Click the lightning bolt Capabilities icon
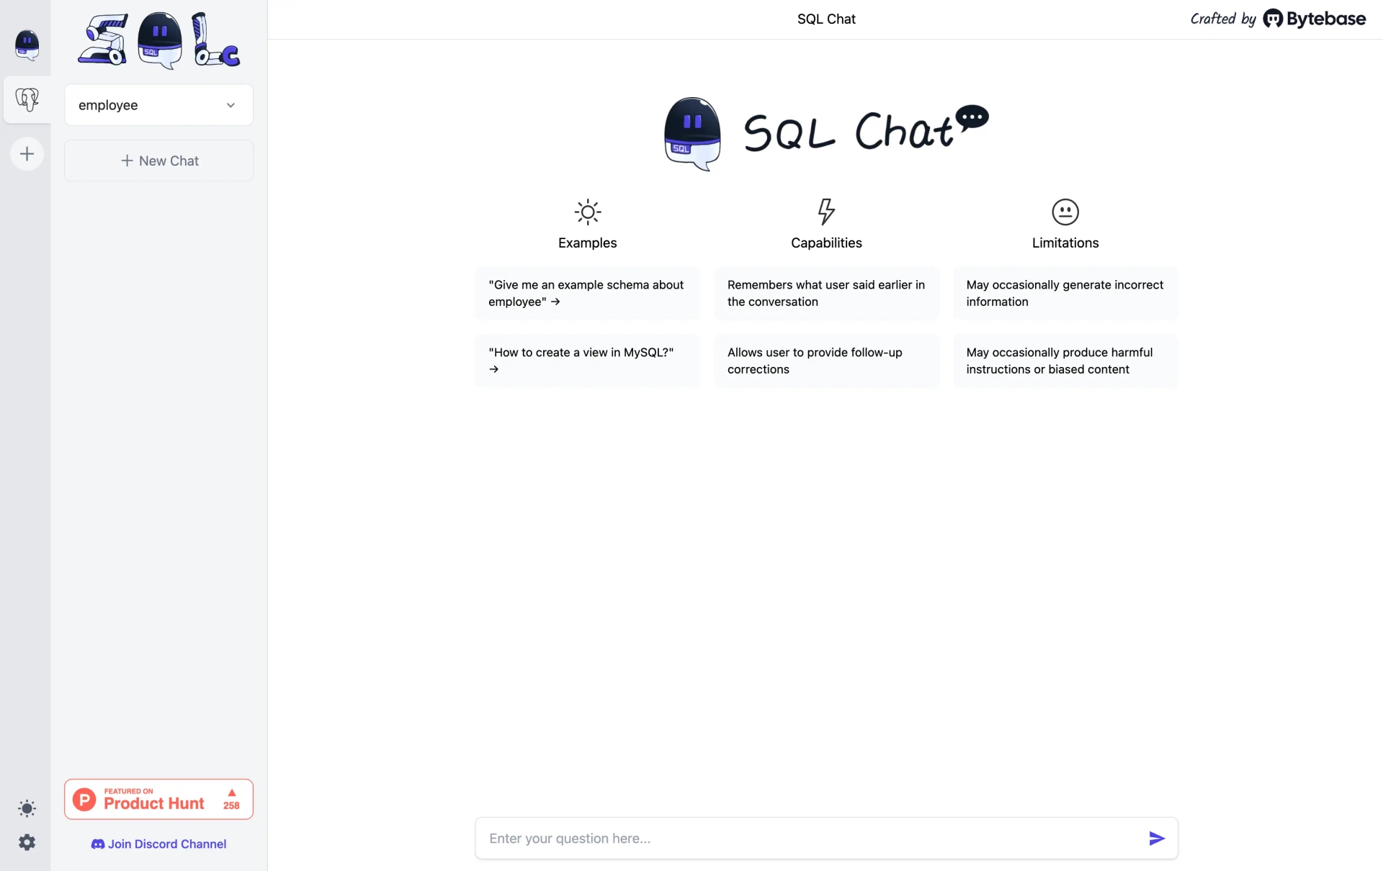The height and width of the screenshot is (871, 1383). tap(826, 211)
